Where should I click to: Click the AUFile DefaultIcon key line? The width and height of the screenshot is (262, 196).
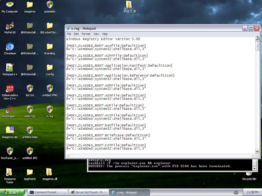coord(105,105)
